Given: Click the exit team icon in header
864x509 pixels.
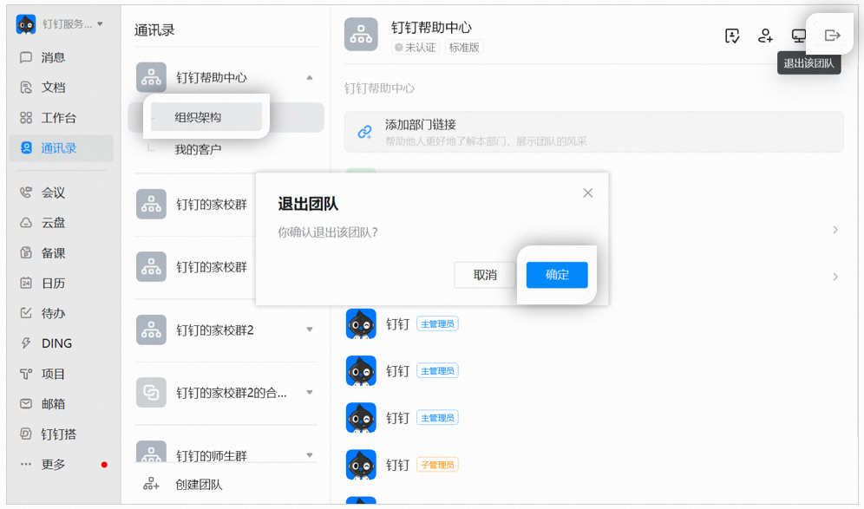Looking at the screenshot, I should click(832, 36).
